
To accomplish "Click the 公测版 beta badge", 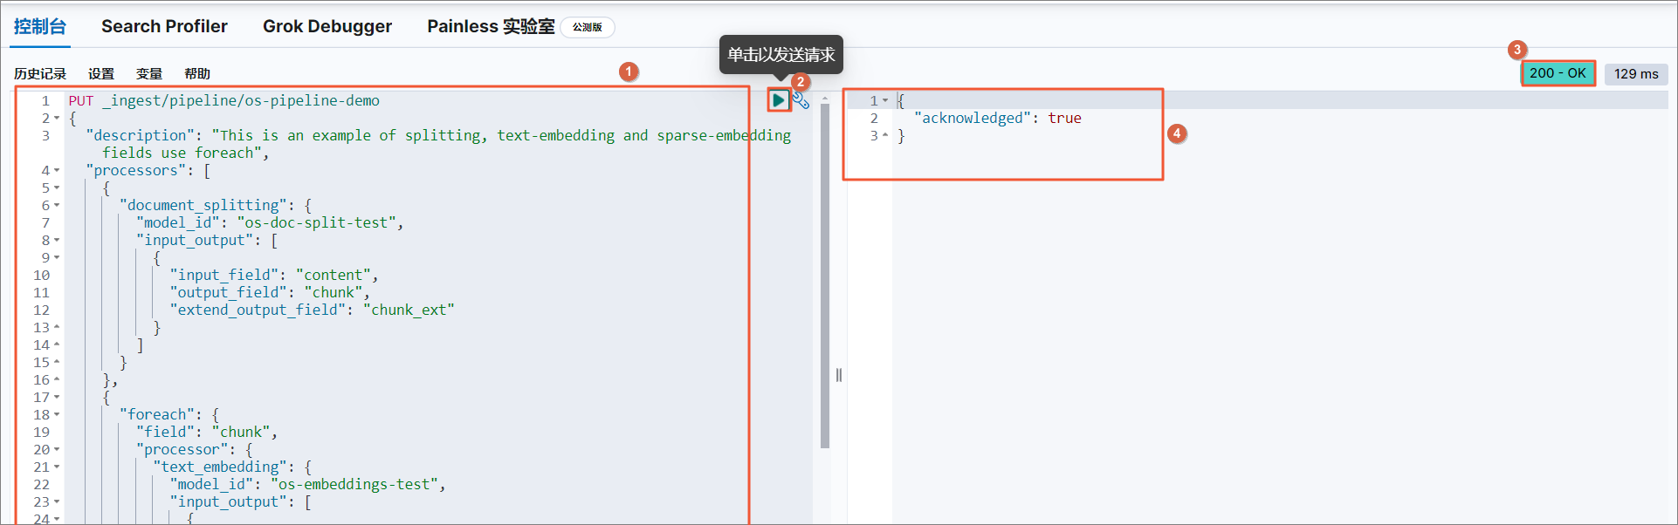I will click(x=588, y=27).
